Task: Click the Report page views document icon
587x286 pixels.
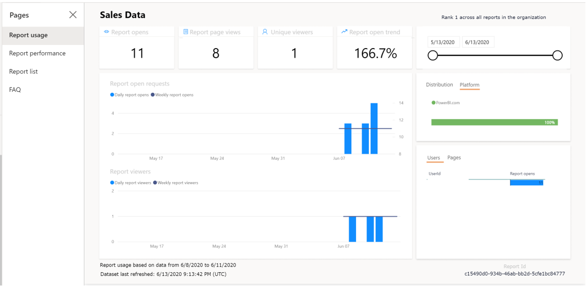Action: click(x=185, y=32)
